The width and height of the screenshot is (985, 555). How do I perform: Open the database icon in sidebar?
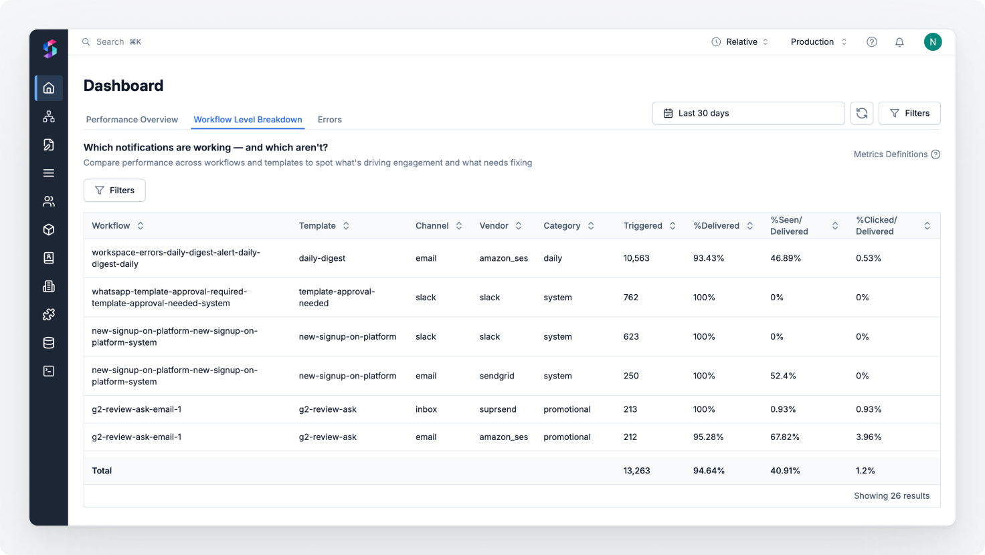(x=49, y=343)
